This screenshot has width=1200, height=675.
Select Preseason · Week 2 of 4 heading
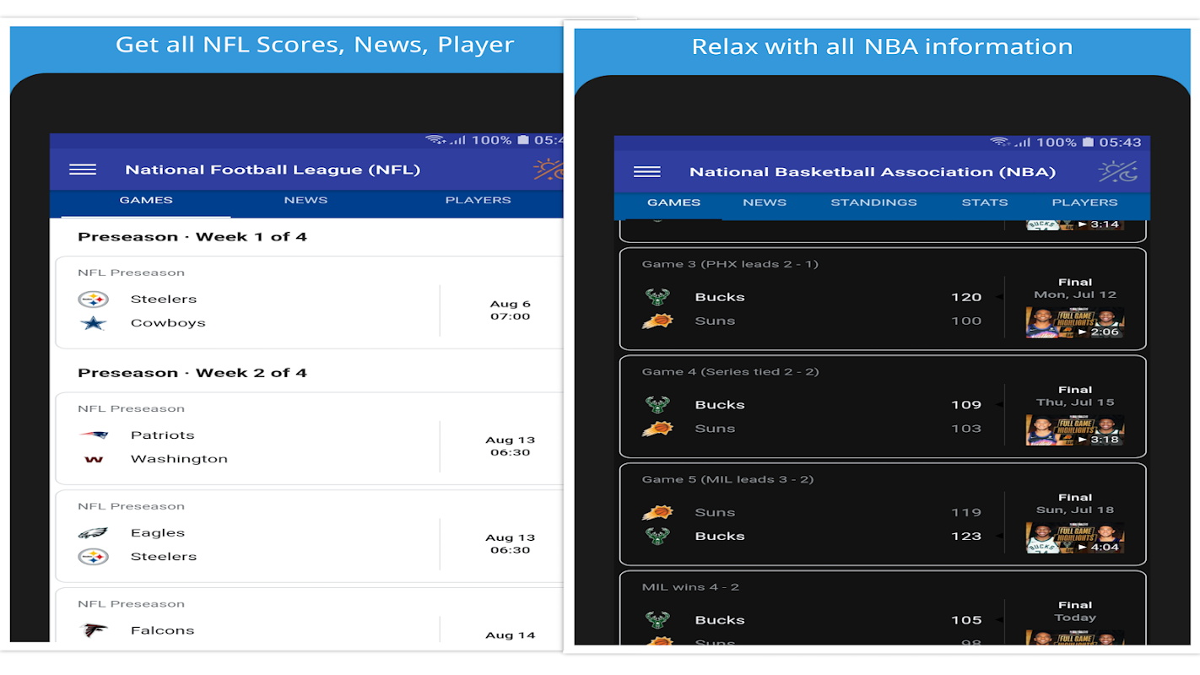pos(192,373)
